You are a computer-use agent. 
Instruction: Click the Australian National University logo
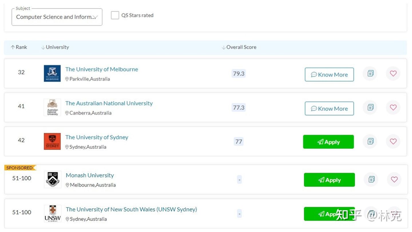point(52,107)
